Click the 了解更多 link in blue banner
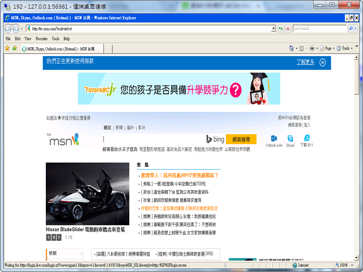Image resolution: width=363 pixels, height=272 pixels. pos(305,62)
